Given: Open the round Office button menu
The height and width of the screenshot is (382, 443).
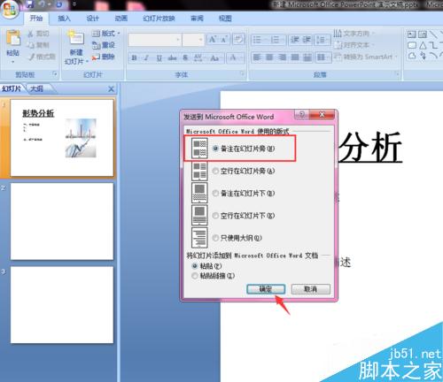Looking at the screenshot, I should (x=10, y=10).
